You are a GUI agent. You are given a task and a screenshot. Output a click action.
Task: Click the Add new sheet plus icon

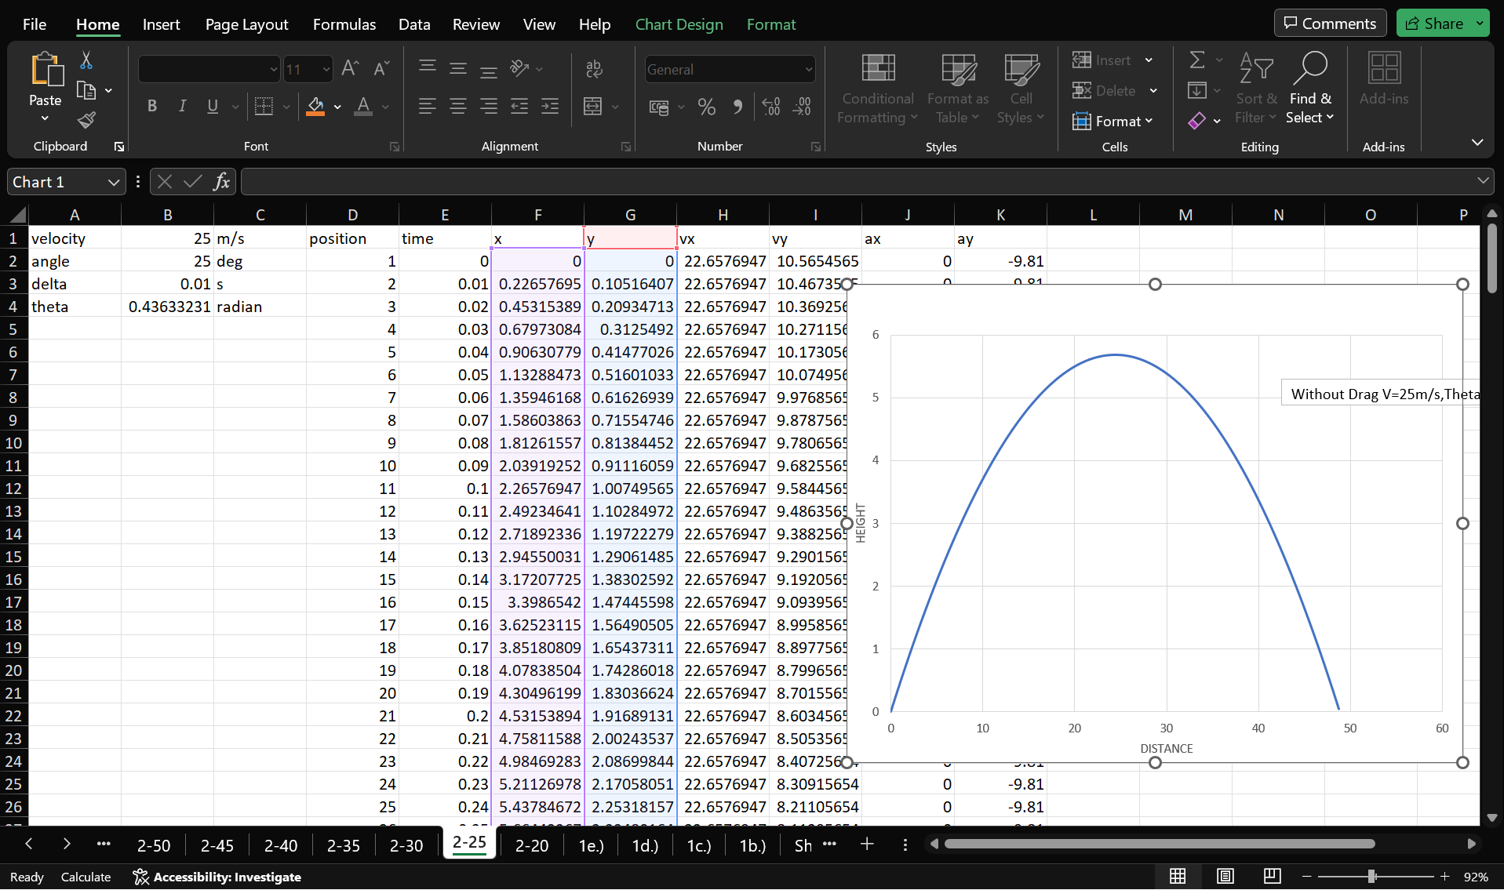(x=867, y=845)
